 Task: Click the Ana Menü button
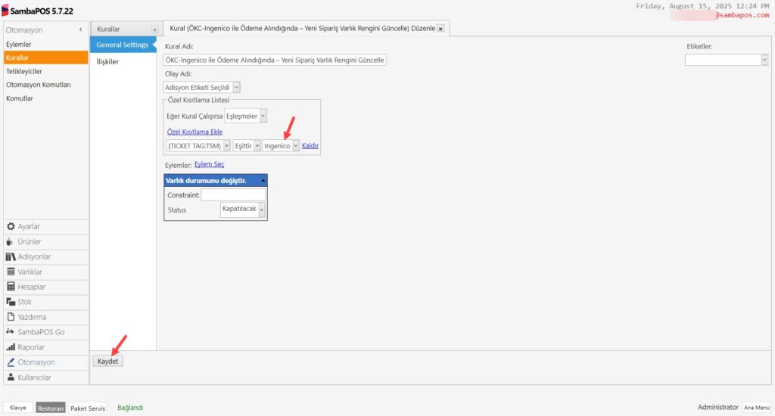point(757,408)
